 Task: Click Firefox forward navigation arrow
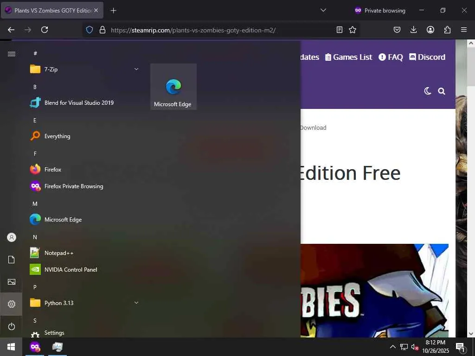28,30
